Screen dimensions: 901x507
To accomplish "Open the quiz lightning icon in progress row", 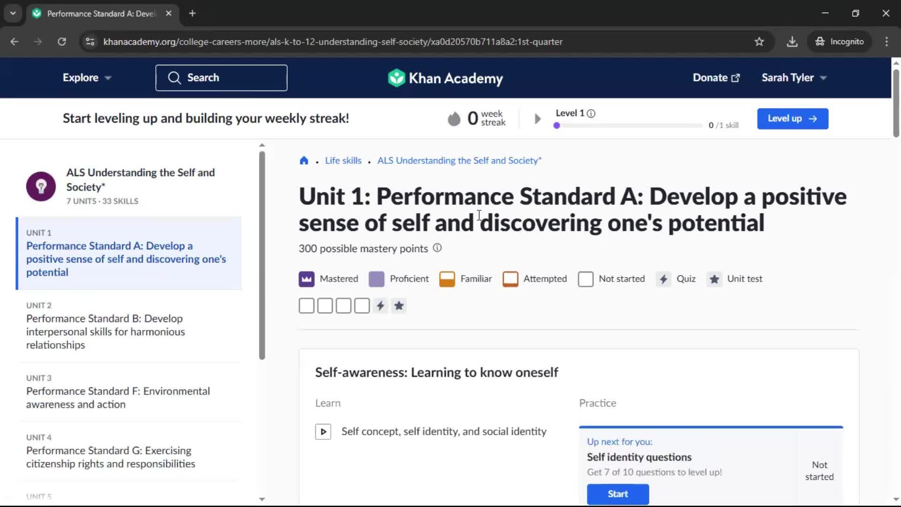I will [x=381, y=306].
